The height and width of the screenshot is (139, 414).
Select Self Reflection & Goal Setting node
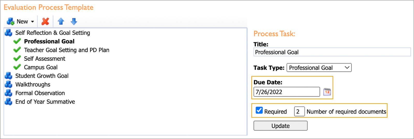[x=53, y=33]
